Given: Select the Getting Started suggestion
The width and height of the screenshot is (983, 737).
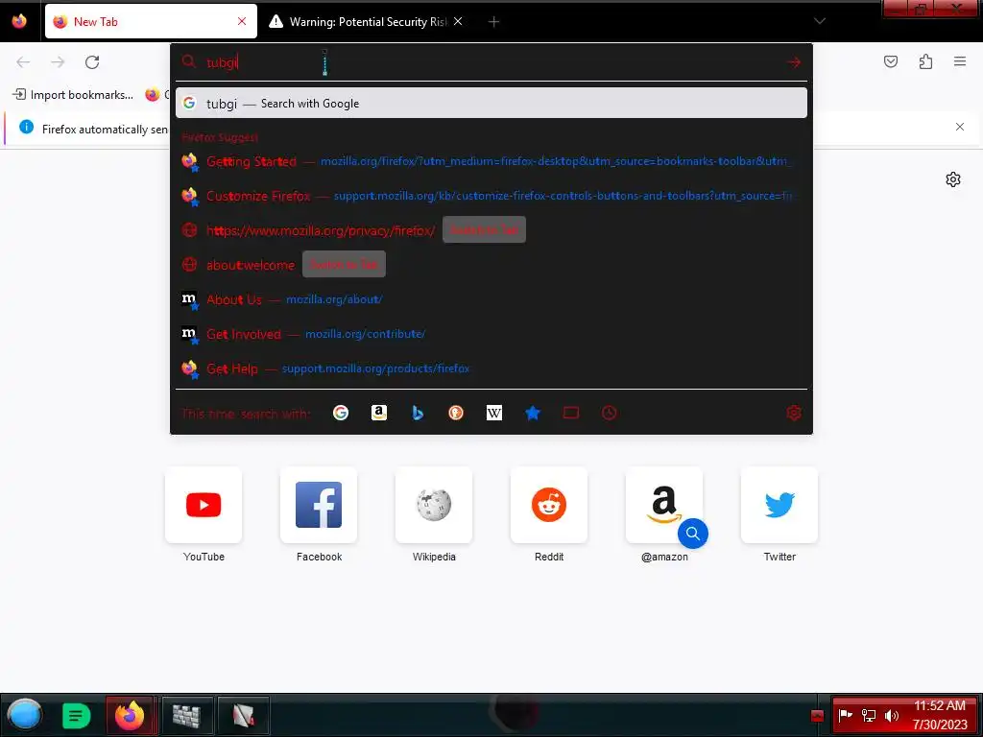Looking at the screenshot, I should pyautogui.click(x=491, y=161).
